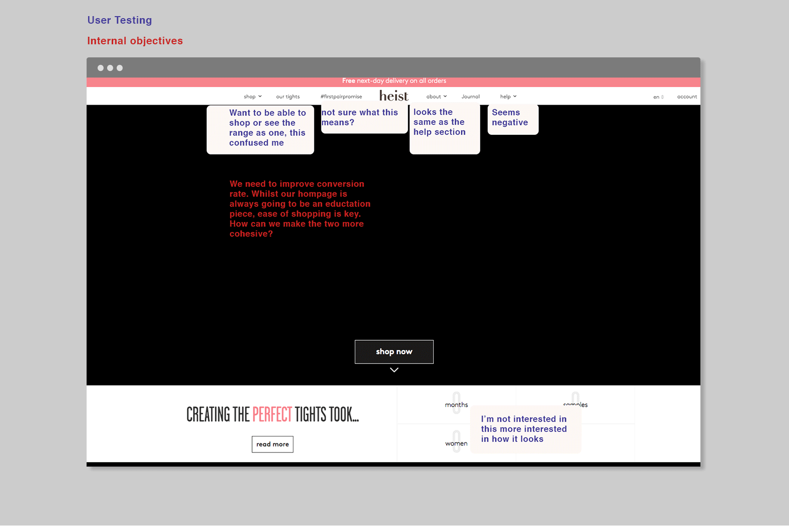Open the #firstpairpromise nav item
This screenshot has height=526, width=789.
[341, 97]
